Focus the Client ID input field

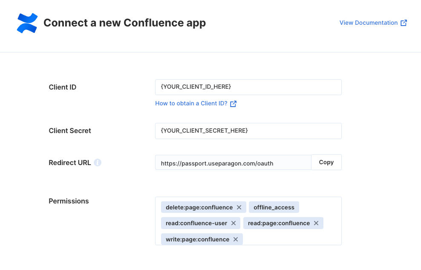(x=248, y=87)
